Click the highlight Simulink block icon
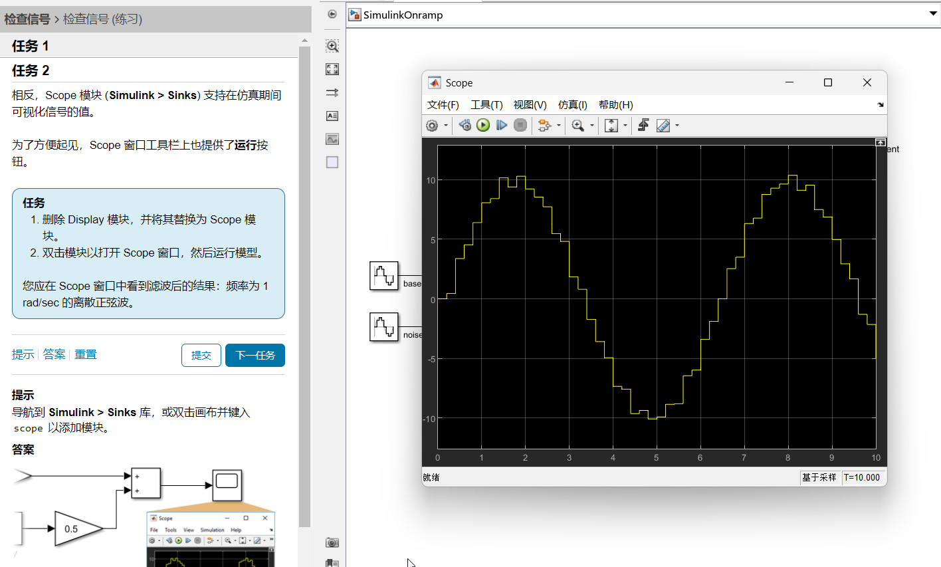 tap(544, 125)
